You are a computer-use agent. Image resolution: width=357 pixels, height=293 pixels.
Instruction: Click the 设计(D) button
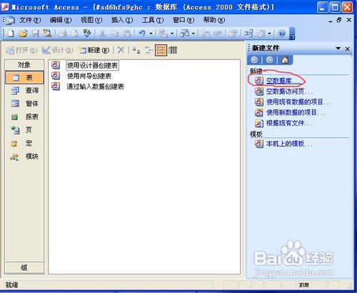[x=57, y=50]
